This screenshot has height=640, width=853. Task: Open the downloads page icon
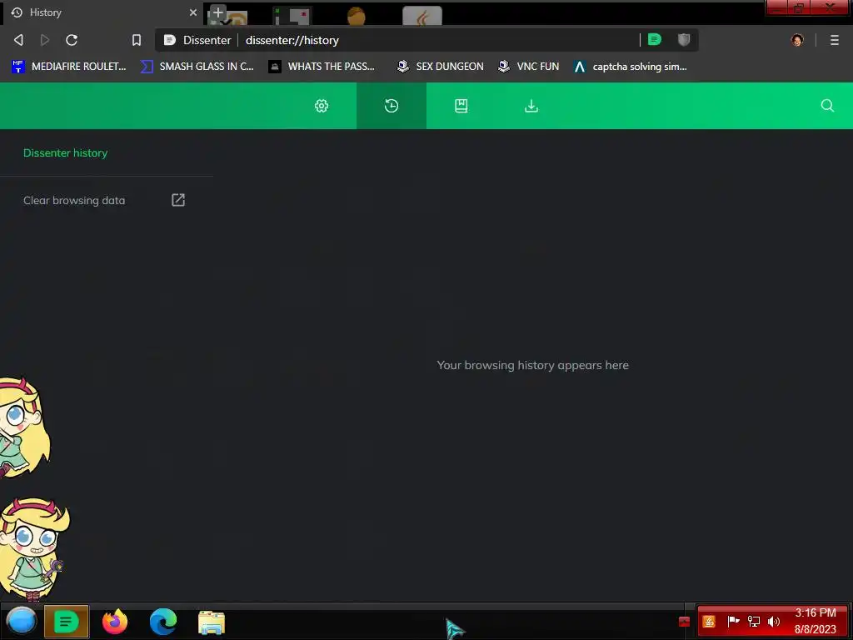pos(531,106)
